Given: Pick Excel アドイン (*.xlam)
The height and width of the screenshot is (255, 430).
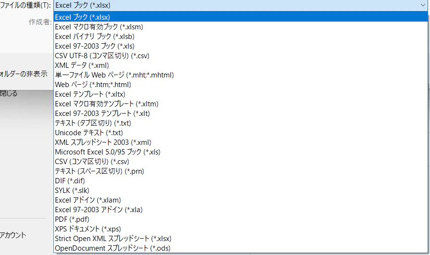Looking at the screenshot, I should [240, 200].
